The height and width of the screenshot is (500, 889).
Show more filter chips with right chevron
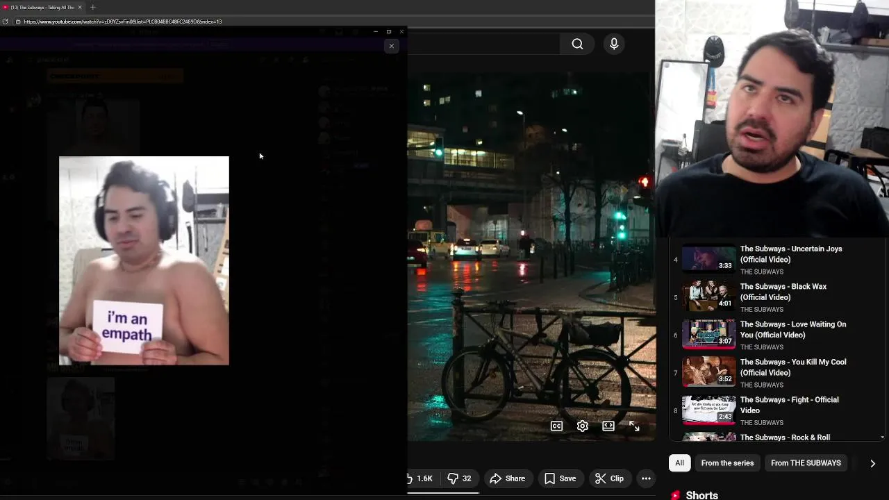pos(872,463)
